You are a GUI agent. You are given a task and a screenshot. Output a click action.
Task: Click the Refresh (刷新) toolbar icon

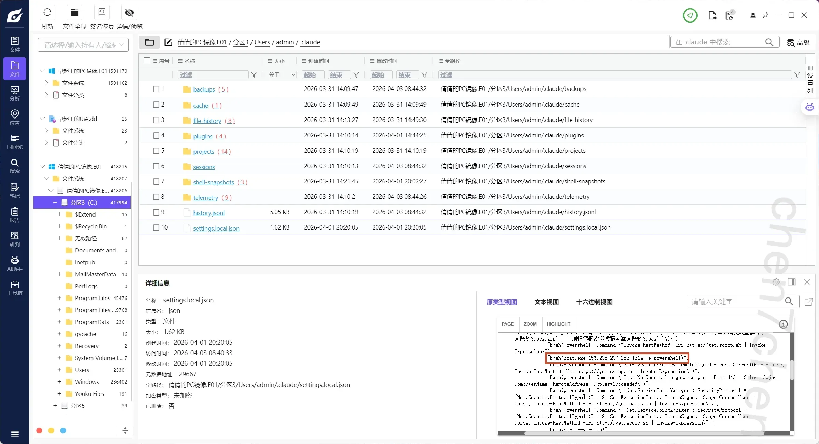click(x=47, y=13)
